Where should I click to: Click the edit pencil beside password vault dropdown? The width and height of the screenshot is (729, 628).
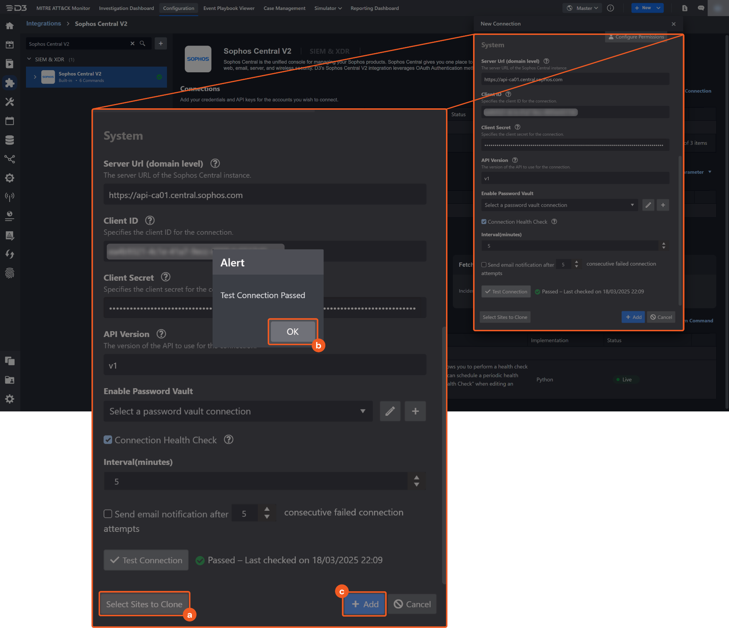390,411
